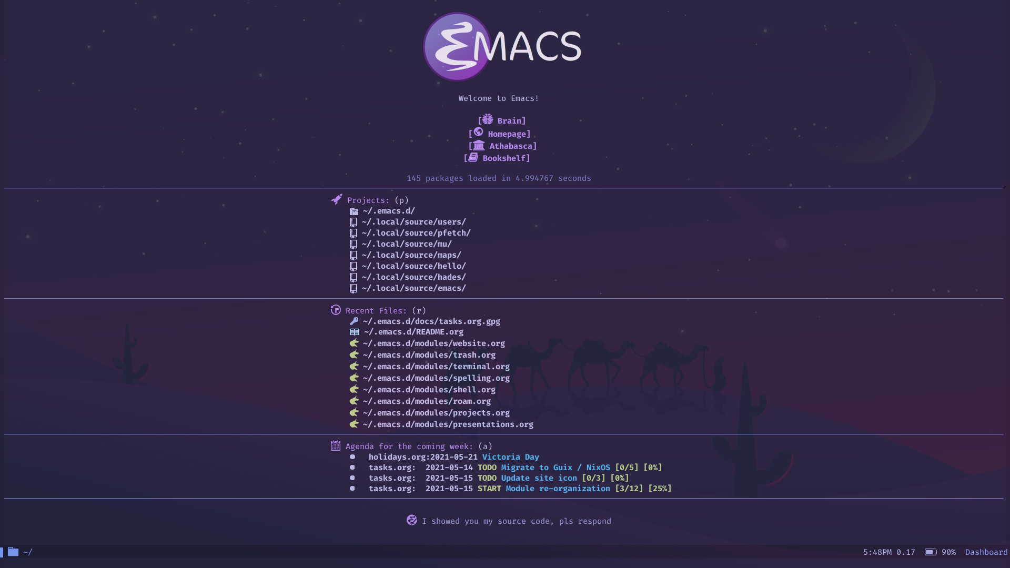Select ~/.emacs.d/modules/shell.org file
The width and height of the screenshot is (1010, 568).
(428, 389)
